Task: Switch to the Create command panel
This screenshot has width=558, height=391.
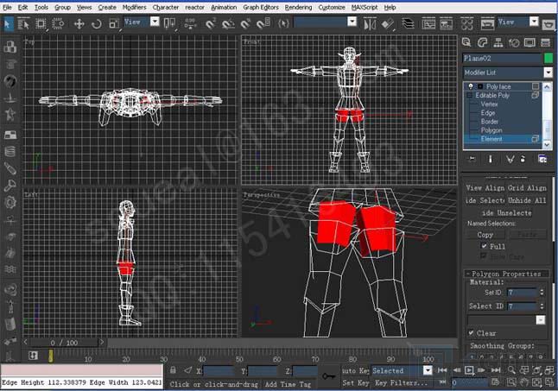Action: click(x=466, y=42)
